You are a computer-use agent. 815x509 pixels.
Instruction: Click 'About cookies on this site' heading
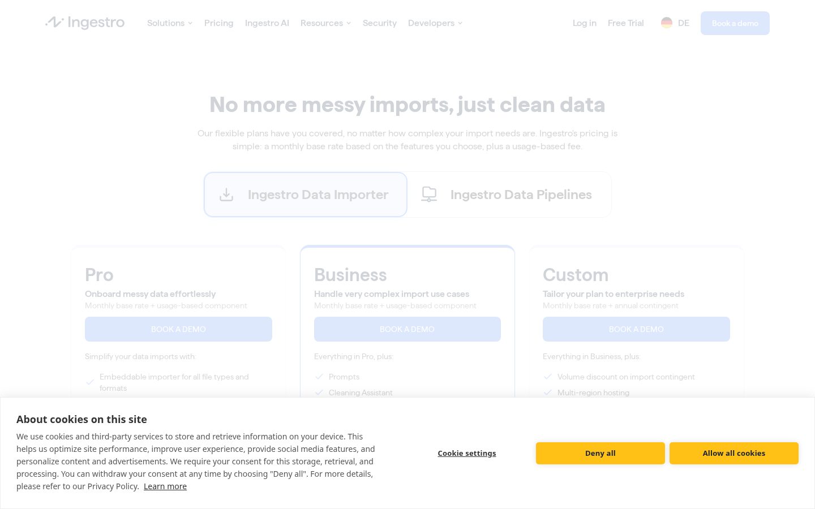click(x=81, y=419)
